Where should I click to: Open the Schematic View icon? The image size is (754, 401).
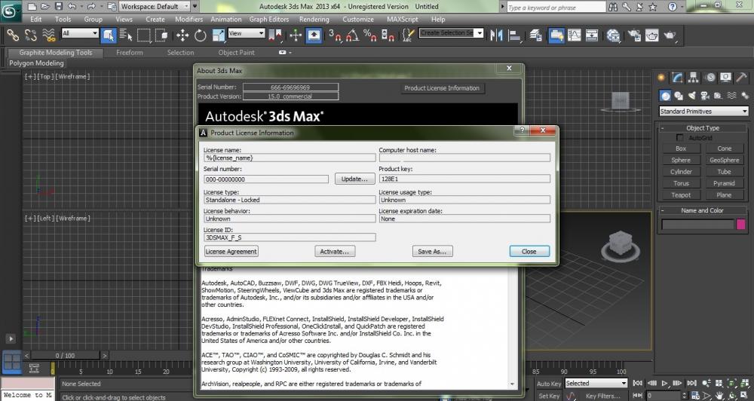[592, 35]
